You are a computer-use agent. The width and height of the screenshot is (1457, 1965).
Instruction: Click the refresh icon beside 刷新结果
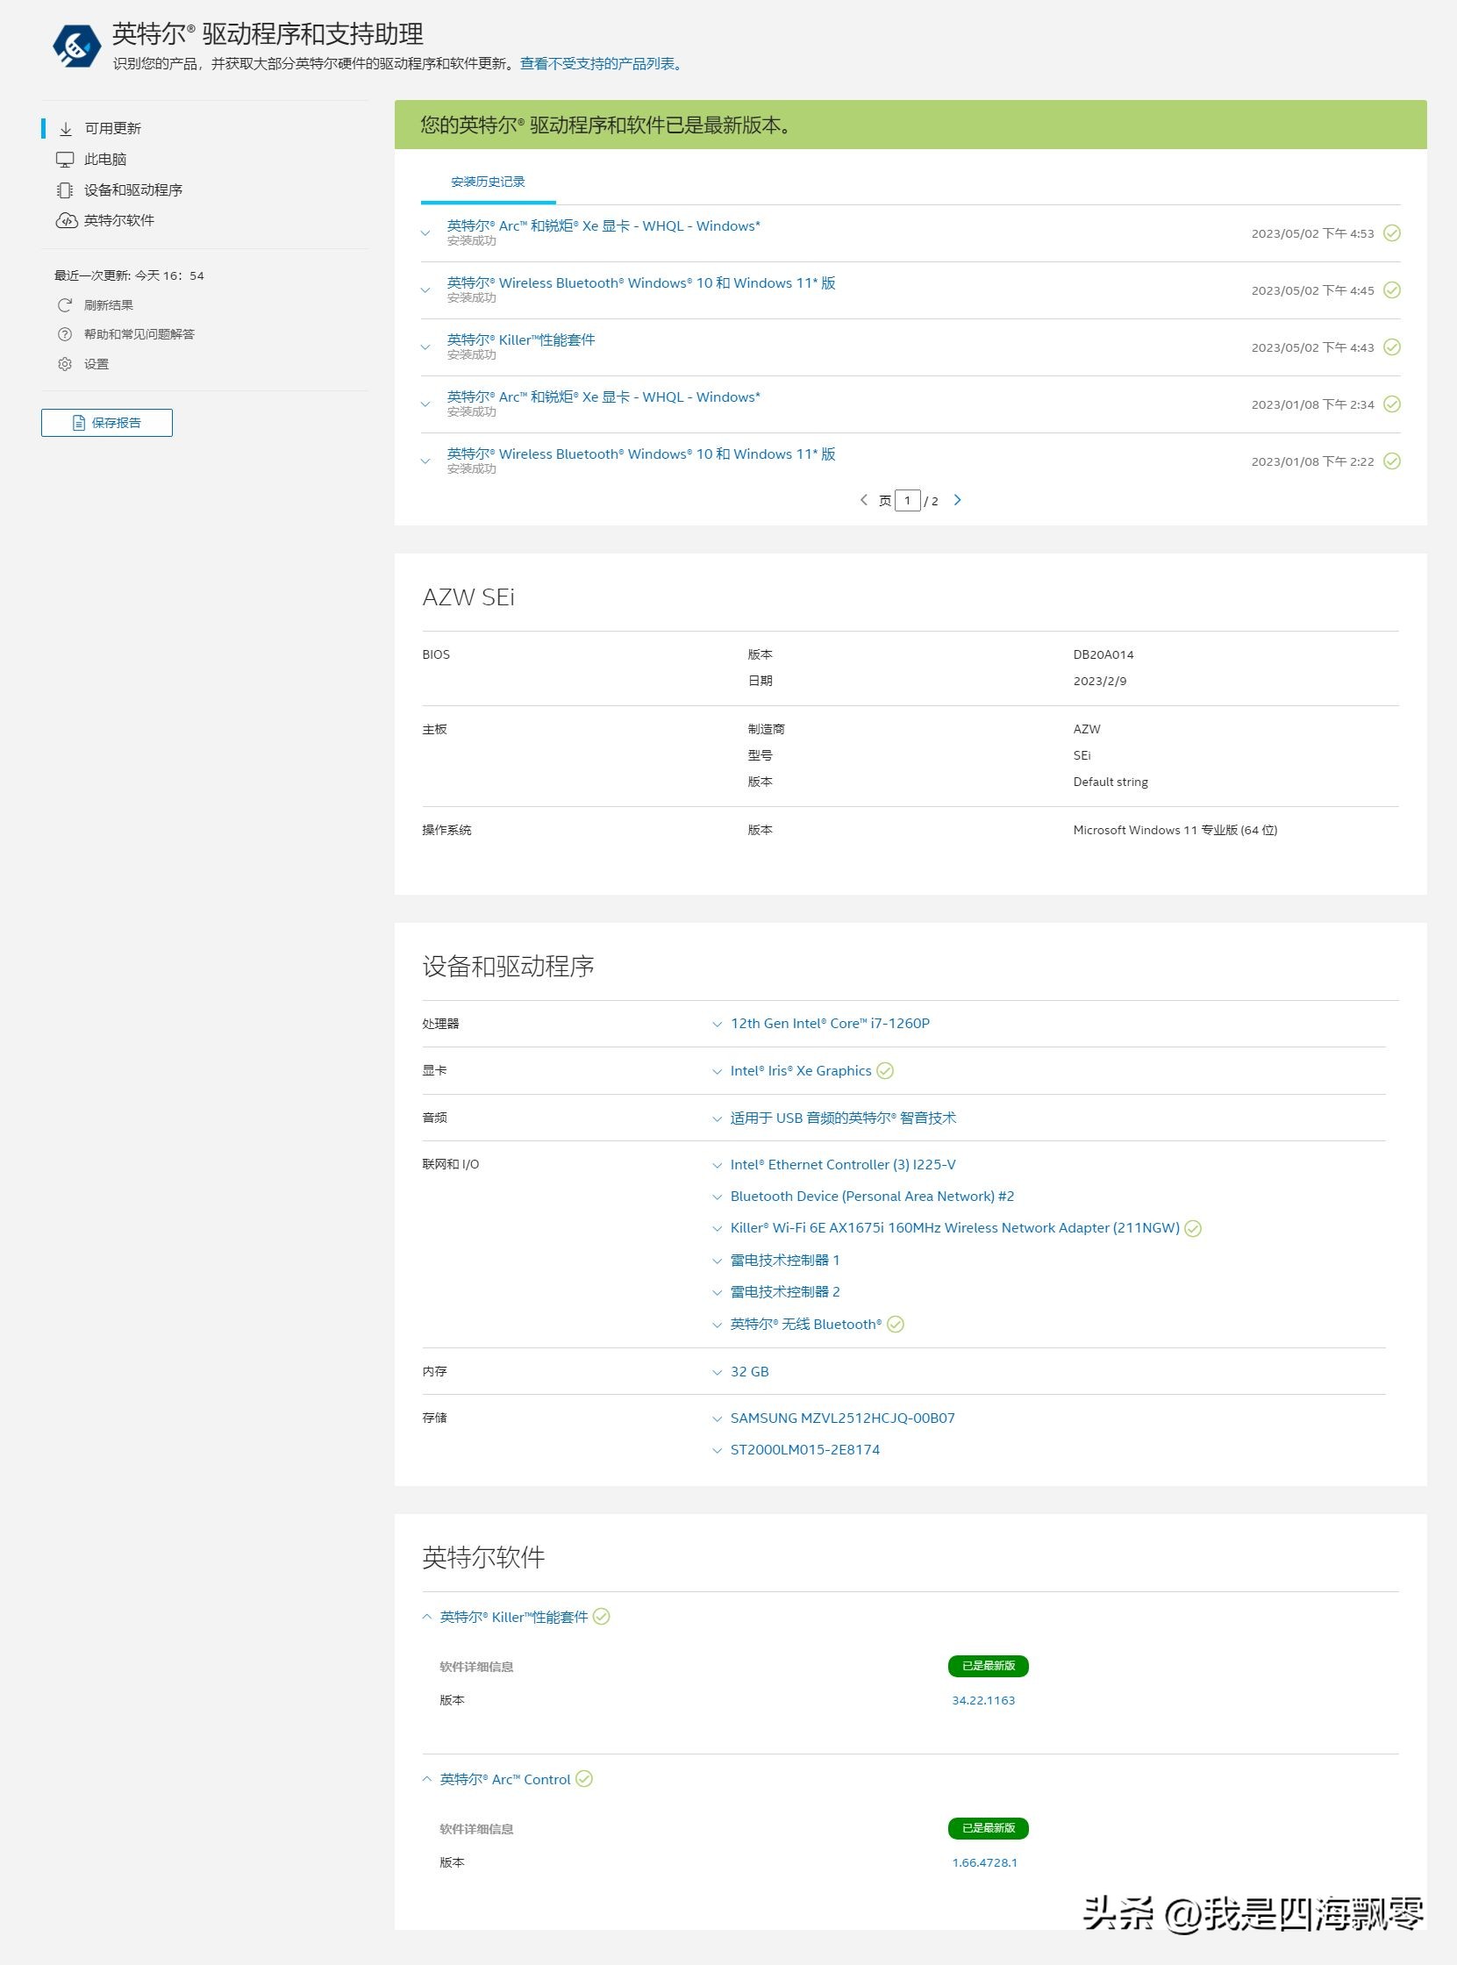64,305
